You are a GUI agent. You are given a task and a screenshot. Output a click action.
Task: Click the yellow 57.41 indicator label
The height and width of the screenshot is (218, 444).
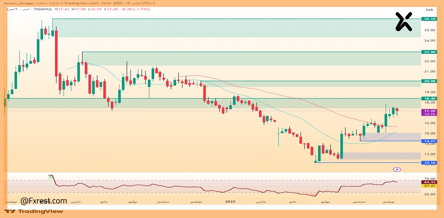point(428,186)
